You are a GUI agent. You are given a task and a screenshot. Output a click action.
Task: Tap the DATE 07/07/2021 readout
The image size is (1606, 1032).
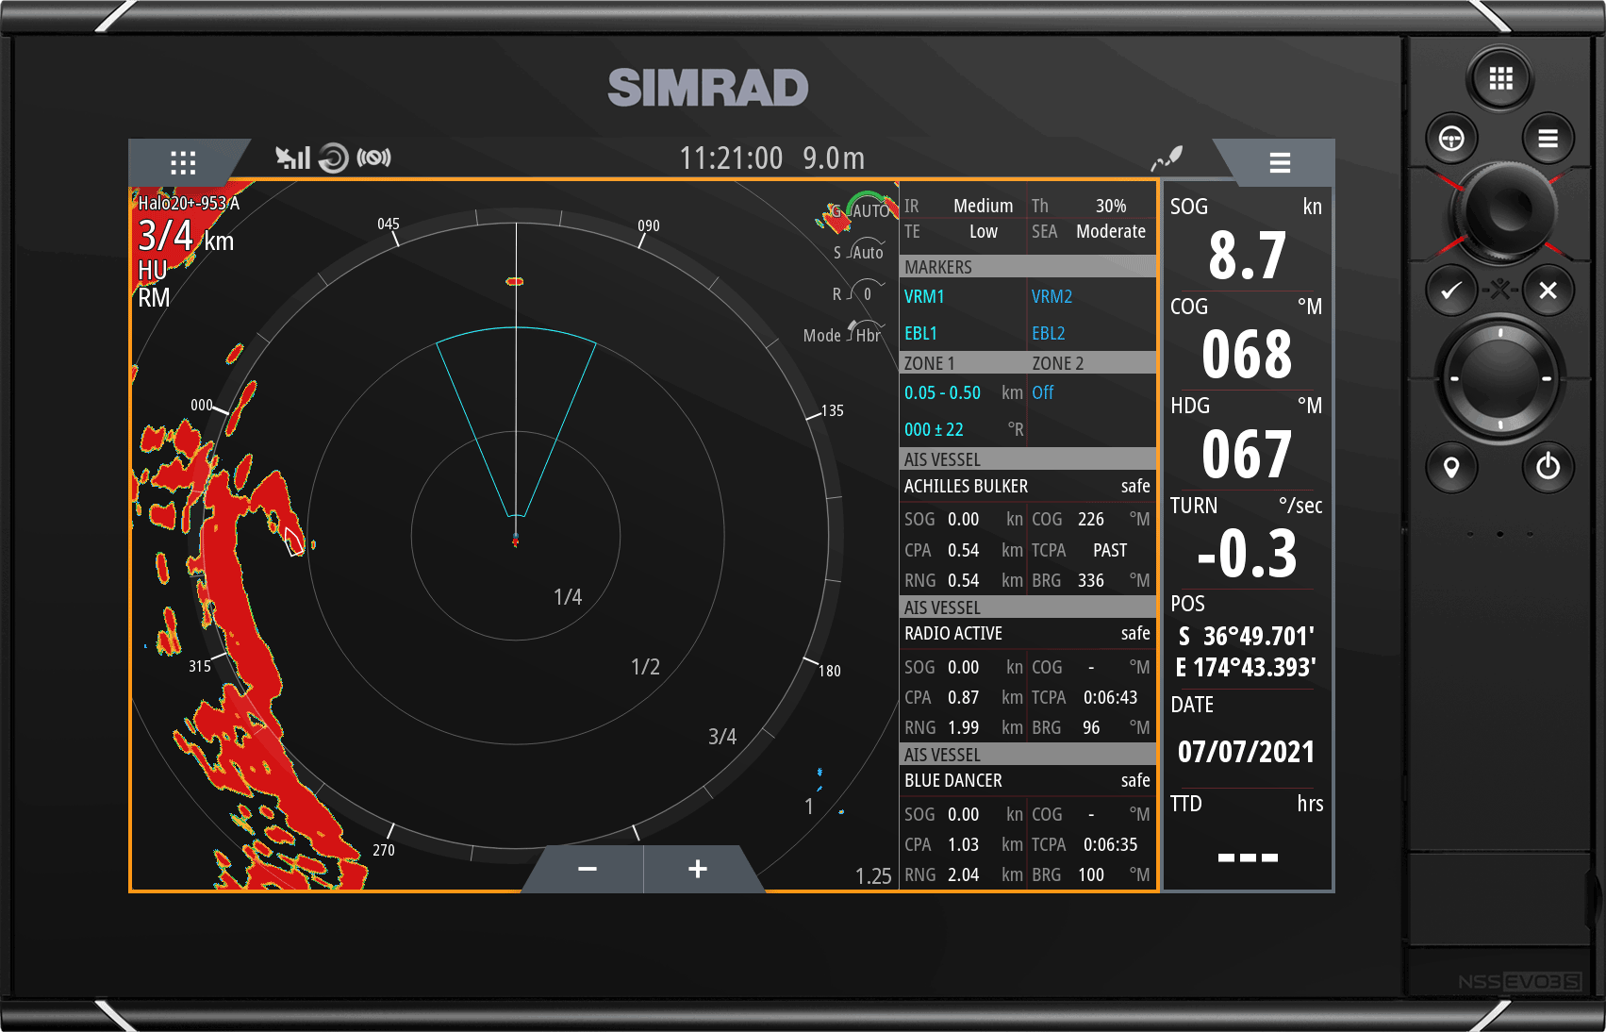1247,738
